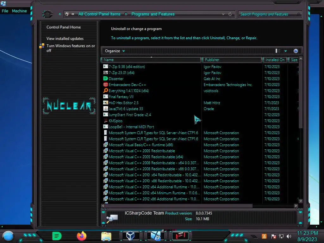The width and height of the screenshot is (324, 243).
Task: Click the Start orb button
Action: click(x=8, y=236)
